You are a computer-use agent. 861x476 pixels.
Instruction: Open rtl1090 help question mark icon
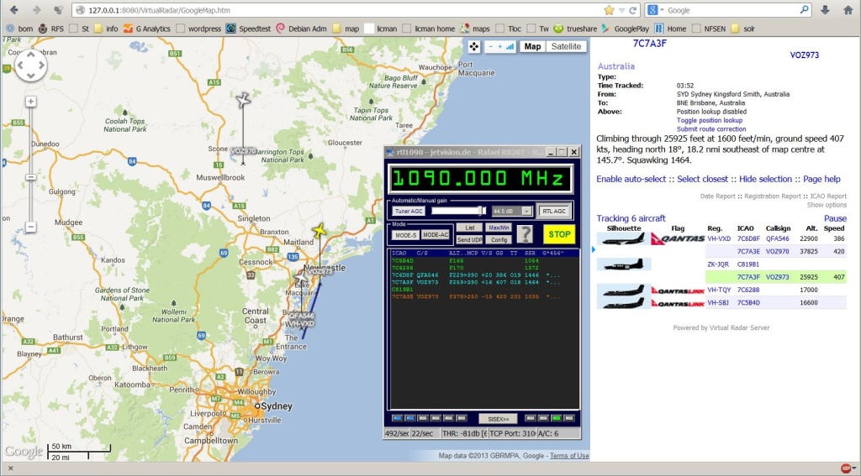(525, 234)
